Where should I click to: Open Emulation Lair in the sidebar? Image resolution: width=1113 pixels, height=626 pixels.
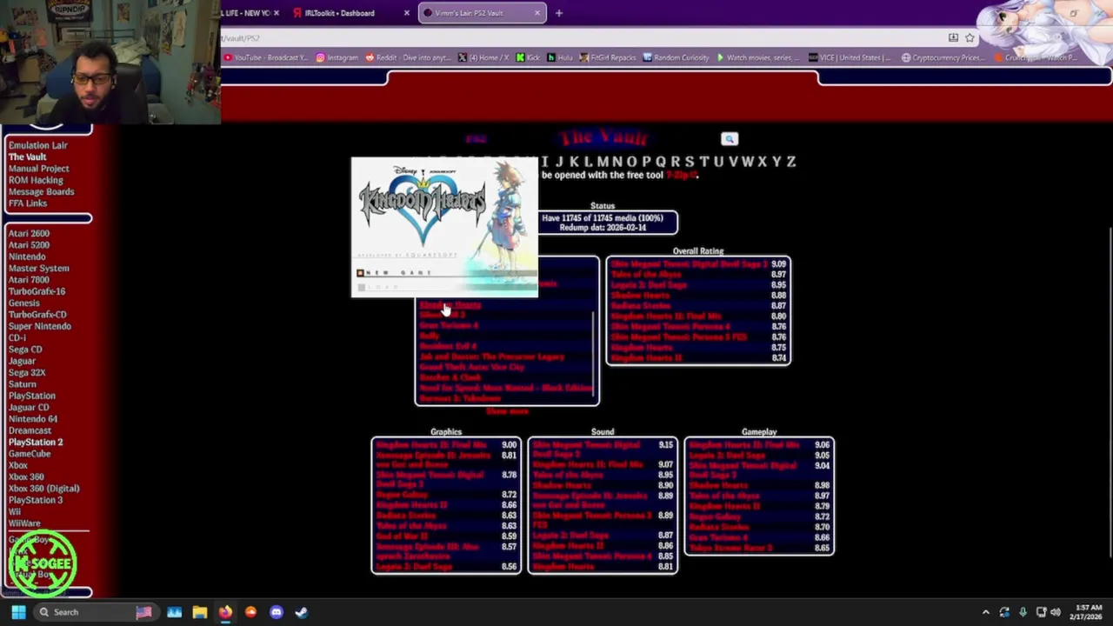point(37,145)
